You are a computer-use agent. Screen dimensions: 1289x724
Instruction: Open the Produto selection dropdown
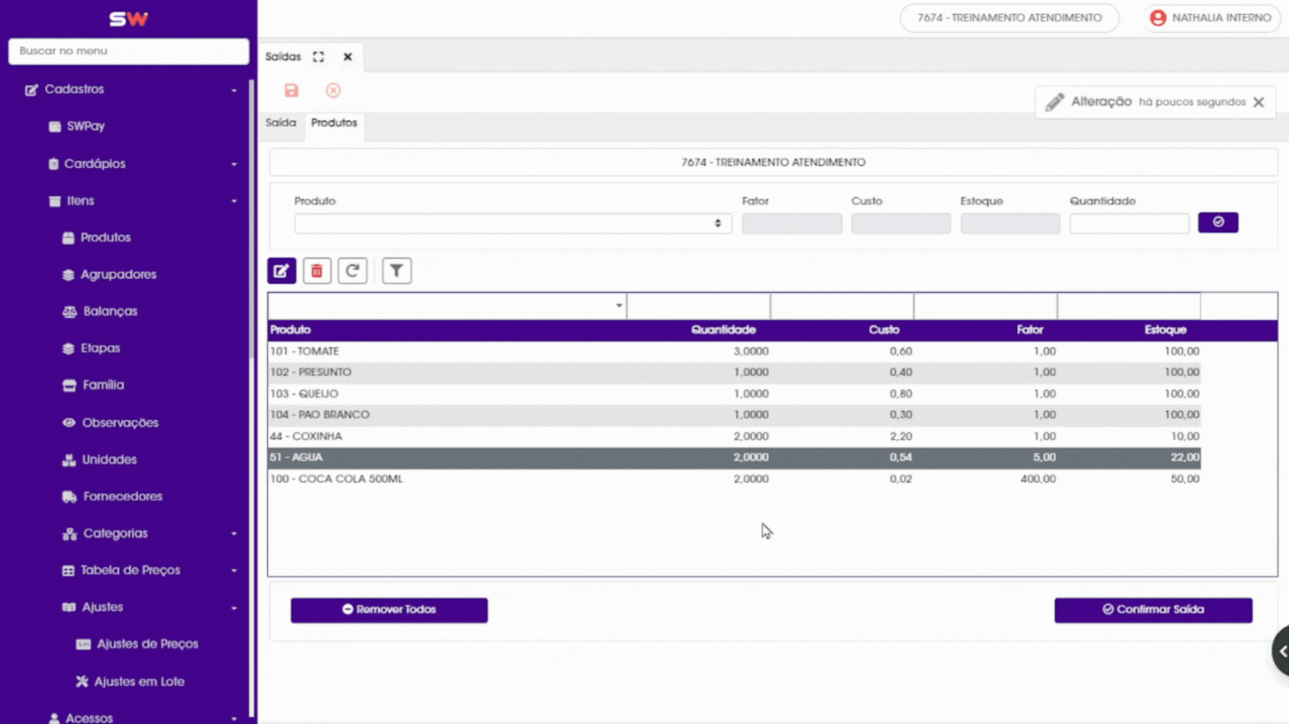click(x=513, y=223)
